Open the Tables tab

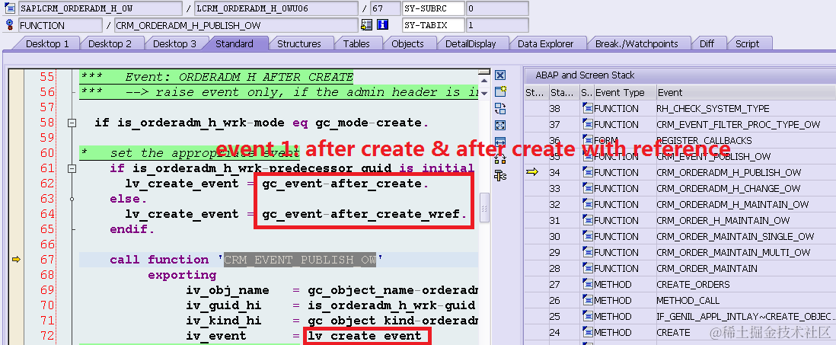[x=356, y=43]
